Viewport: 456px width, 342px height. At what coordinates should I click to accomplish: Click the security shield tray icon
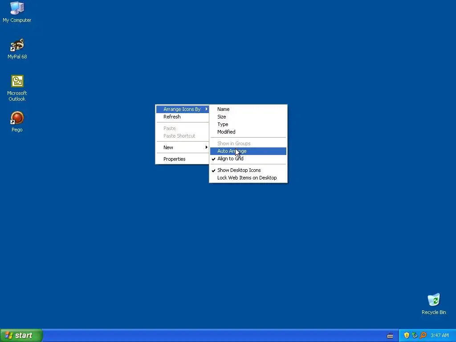point(407,335)
